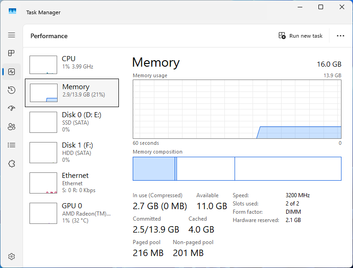Maximize the Task Manager window
This screenshot has width=353, height=268.
[321, 7]
